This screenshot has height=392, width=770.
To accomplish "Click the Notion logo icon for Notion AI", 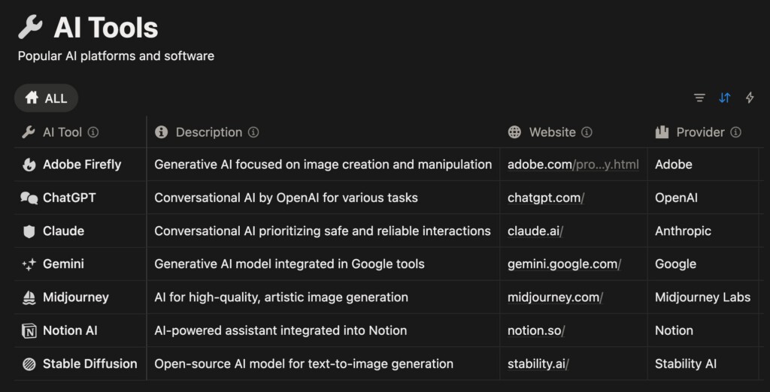I will click(29, 330).
